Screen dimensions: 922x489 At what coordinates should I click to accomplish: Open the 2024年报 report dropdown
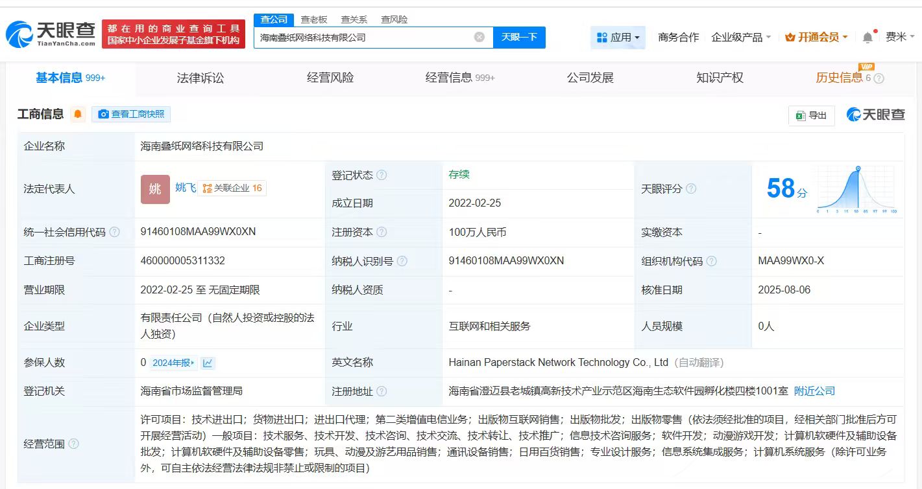[x=173, y=363]
